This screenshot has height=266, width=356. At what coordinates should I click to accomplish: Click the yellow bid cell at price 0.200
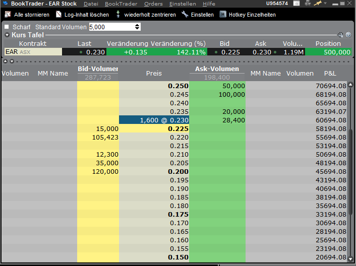98,171
